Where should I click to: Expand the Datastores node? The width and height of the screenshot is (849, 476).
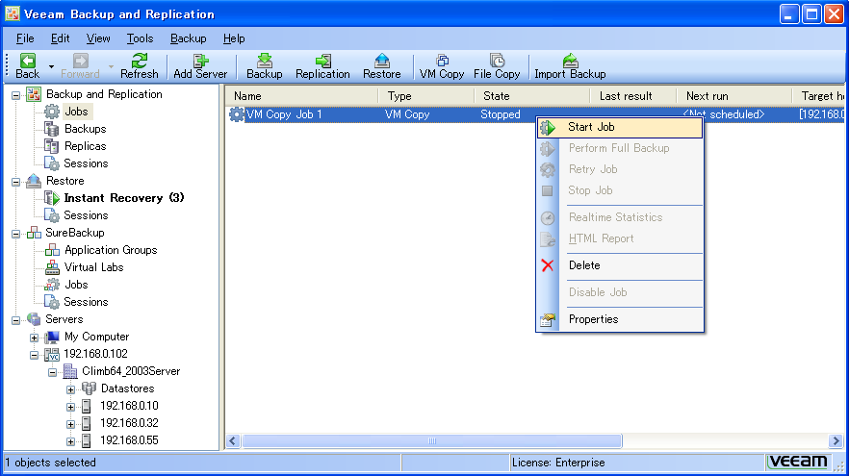(71, 390)
